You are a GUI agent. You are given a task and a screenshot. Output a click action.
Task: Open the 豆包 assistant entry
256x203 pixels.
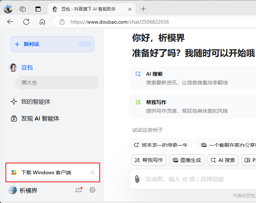click(27, 67)
